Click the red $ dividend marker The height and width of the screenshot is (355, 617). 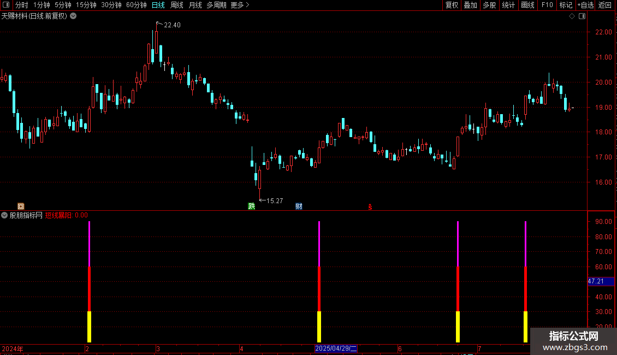point(370,207)
